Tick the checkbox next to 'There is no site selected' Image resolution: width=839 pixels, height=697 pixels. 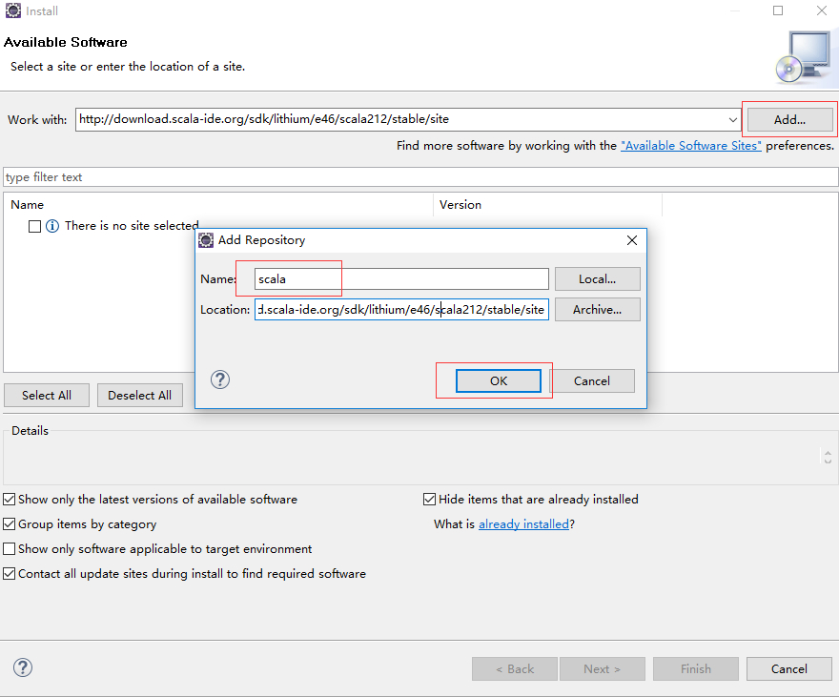coord(34,226)
